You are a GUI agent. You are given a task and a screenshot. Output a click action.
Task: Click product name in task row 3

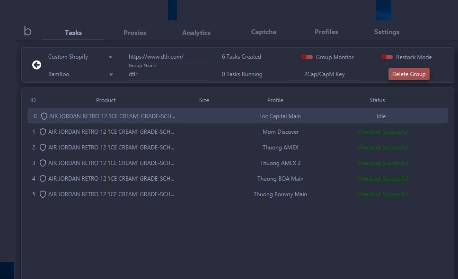coord(111,163)
